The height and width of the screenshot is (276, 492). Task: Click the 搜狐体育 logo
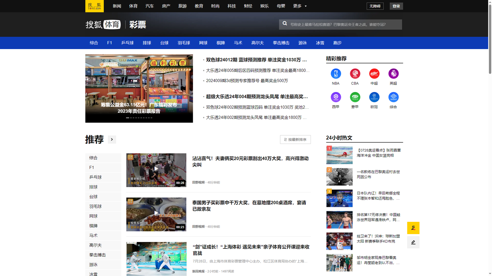pyautogui.click(x=103, y=25)
